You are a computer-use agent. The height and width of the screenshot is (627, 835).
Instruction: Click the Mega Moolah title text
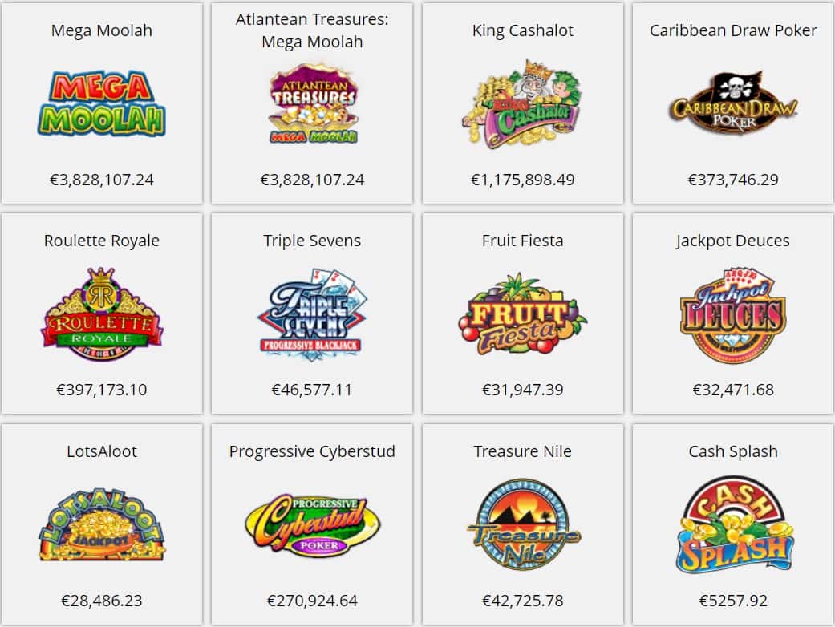coord(102,30)
